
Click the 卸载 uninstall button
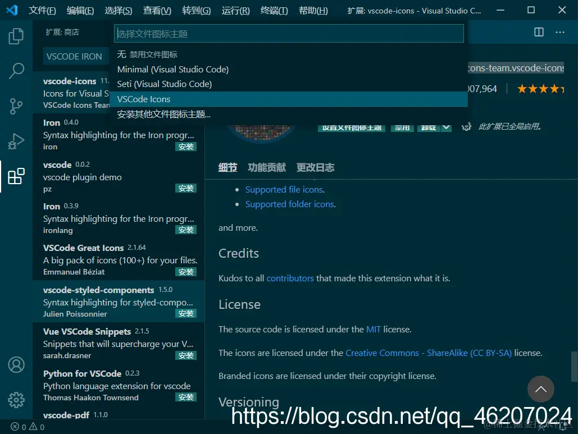tap(429, 127)
